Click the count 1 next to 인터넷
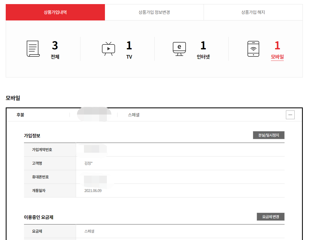This screenshot has width=314, height=240. point(203,46)
